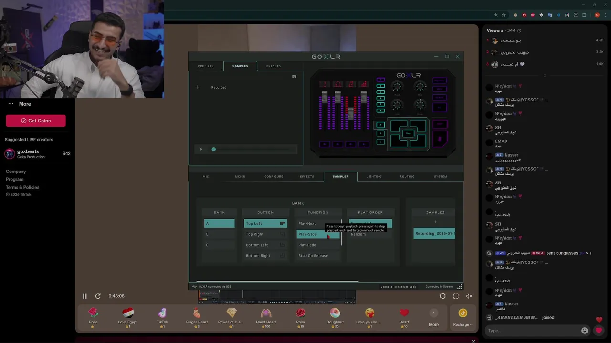This screenshot has width=611, height=343.
Task: Click Connect To Stream Deck
Action: [398, 287]
